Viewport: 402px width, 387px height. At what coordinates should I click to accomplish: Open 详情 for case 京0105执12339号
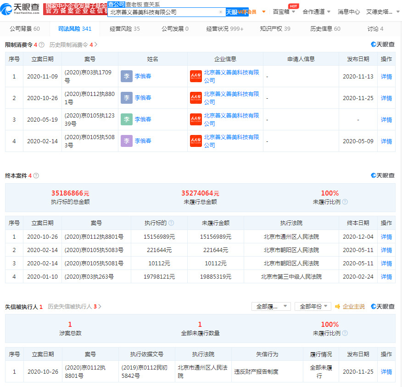(386, 119)
